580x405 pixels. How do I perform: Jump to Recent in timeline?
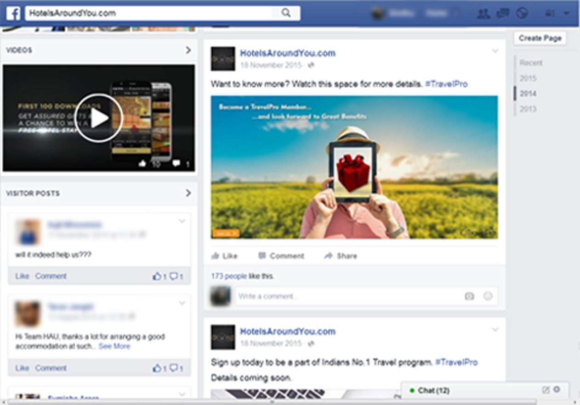(x=531, y=63)
